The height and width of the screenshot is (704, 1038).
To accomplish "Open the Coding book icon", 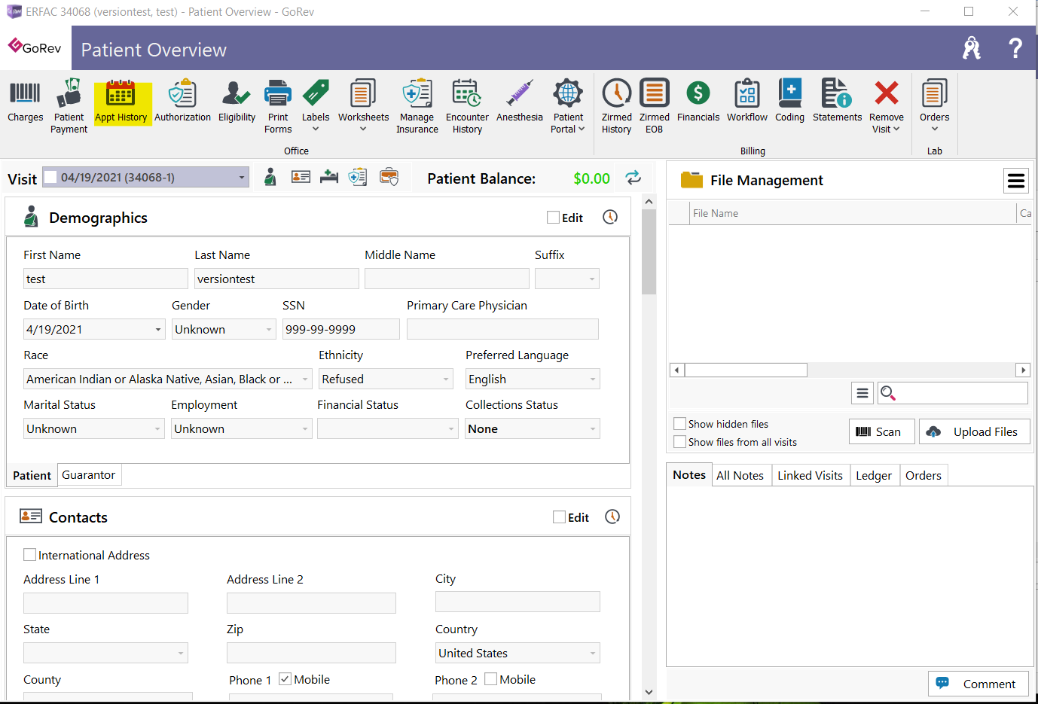I will point(789,102).
